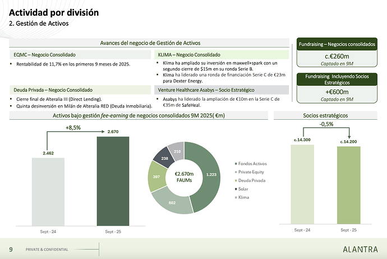
Task: Click the '€2.670m FAUMs' donut center label
Action: tap(184, 177)
